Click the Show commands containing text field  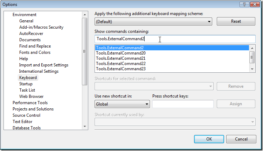tap(175, 39)
